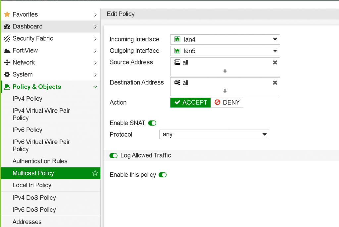The height and width of the screenshot is (227, 339).
Task: Set action to ACCEPT
Action: 190,103
